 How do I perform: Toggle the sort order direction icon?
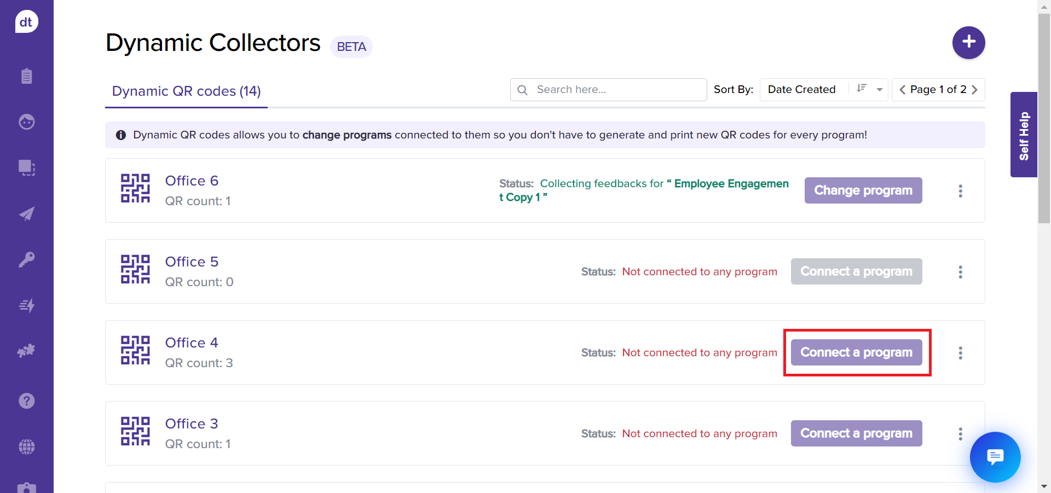pos(862,89)
